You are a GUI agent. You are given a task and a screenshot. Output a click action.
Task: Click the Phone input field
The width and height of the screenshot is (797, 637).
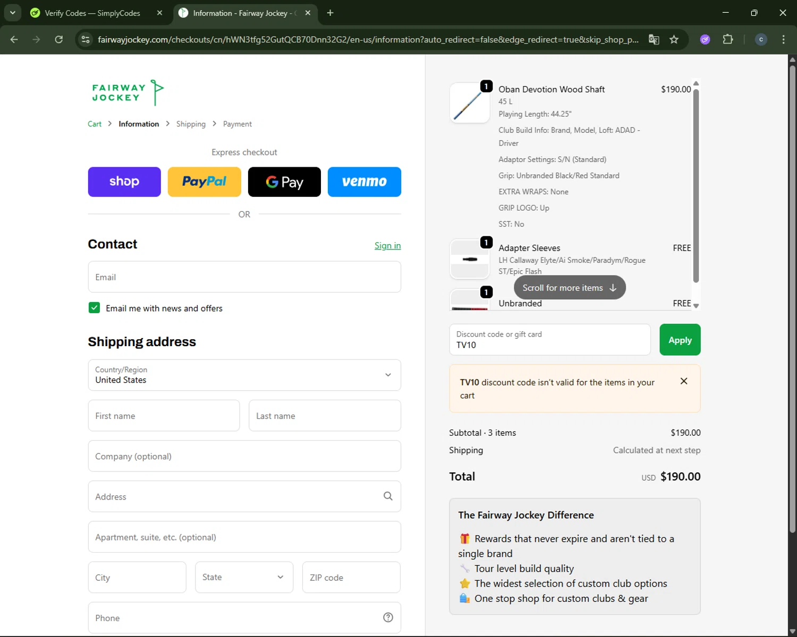244,617
